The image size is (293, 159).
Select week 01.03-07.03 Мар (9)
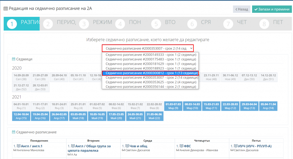[173, 106]
